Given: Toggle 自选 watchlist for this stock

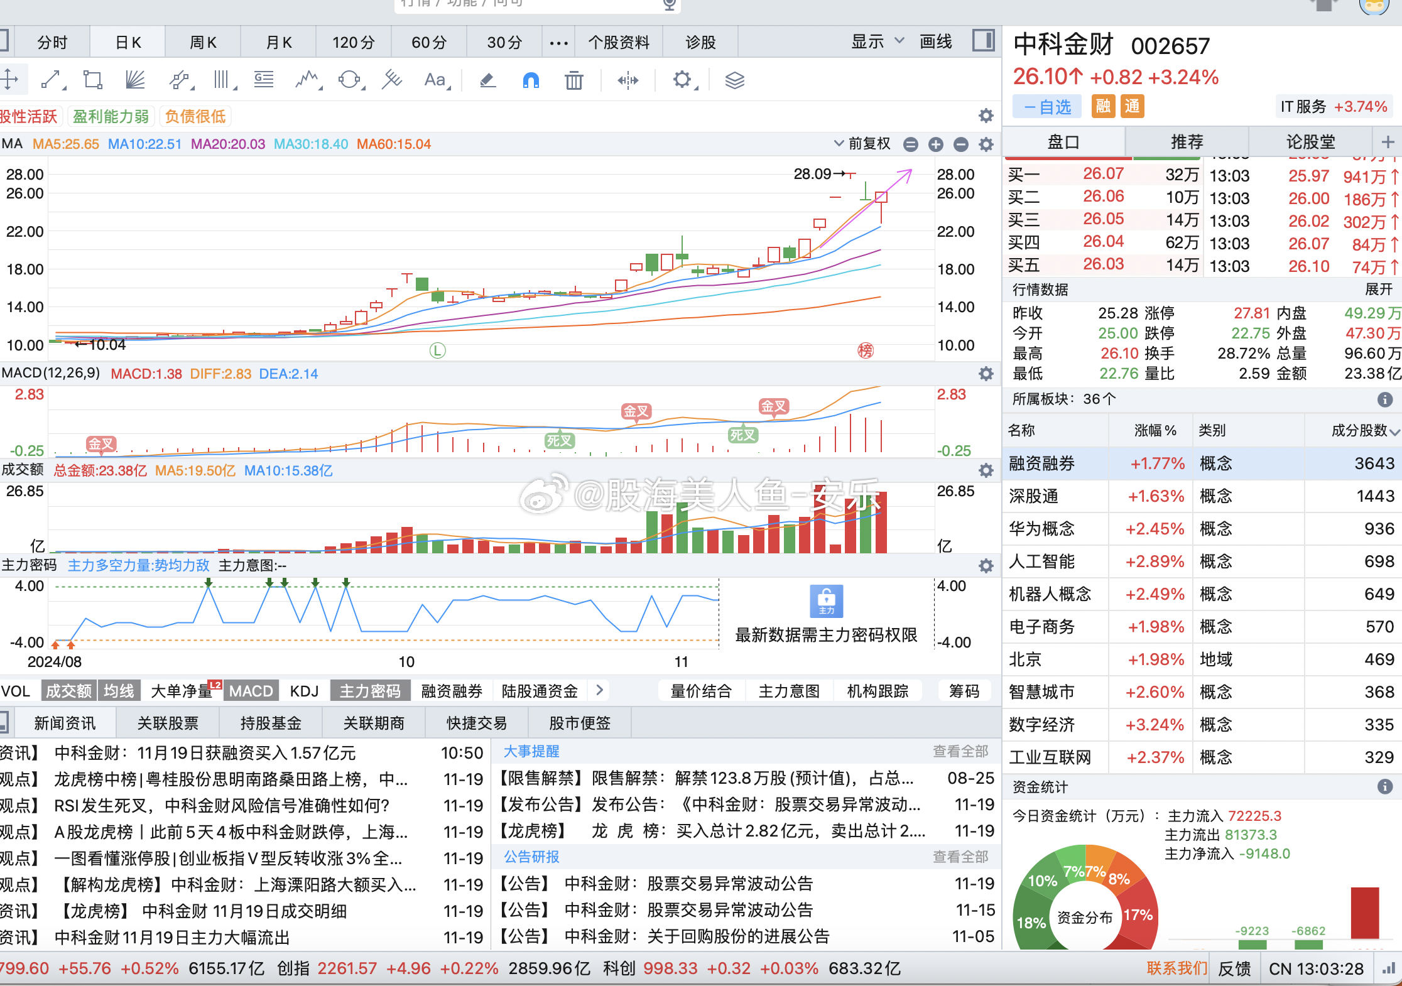Looking at the screenshot, I should 1046,107.
